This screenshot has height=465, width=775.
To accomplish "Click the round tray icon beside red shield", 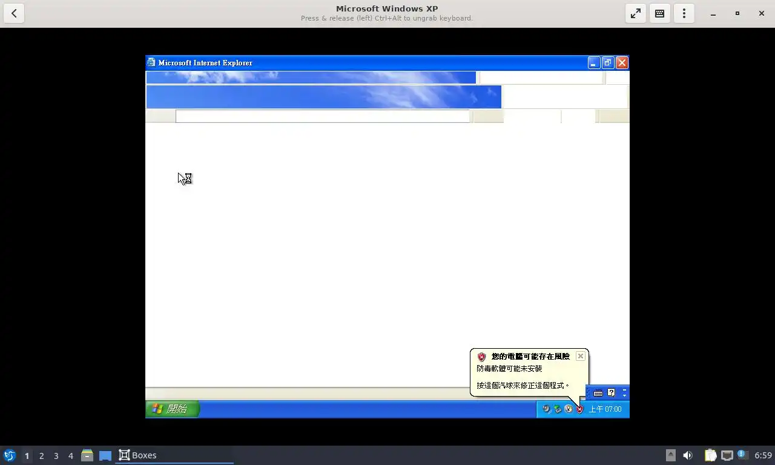I will pos(569,409).
